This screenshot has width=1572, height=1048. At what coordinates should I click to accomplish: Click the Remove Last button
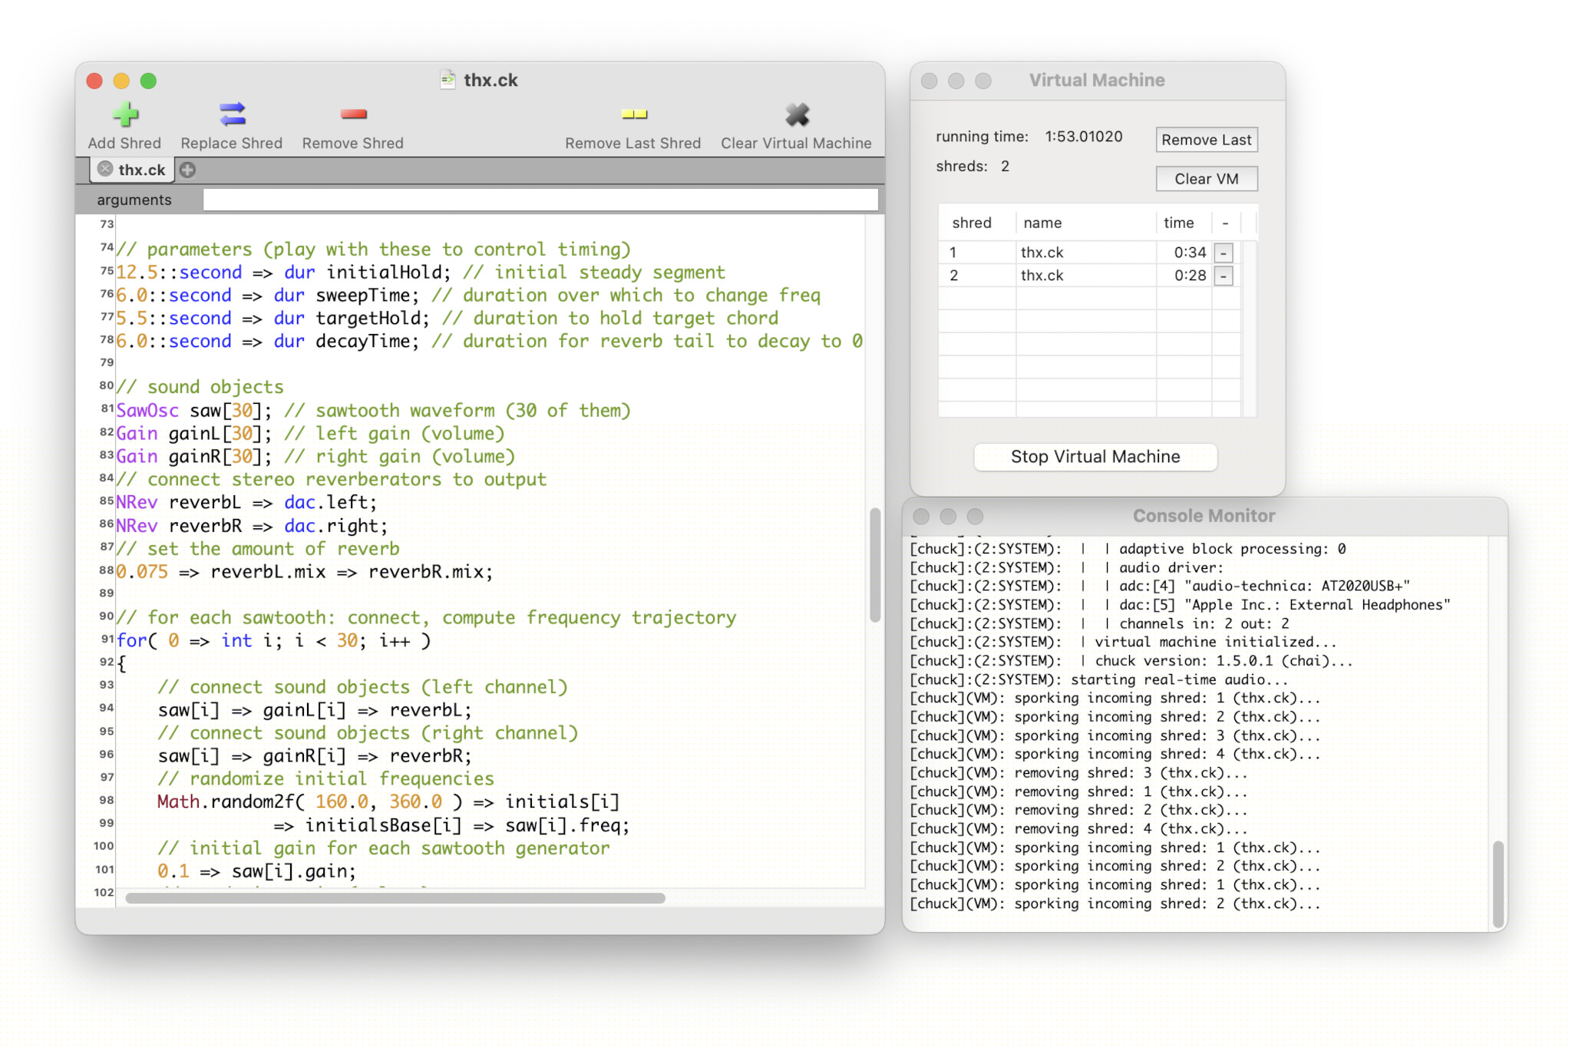pos(1206,140)
